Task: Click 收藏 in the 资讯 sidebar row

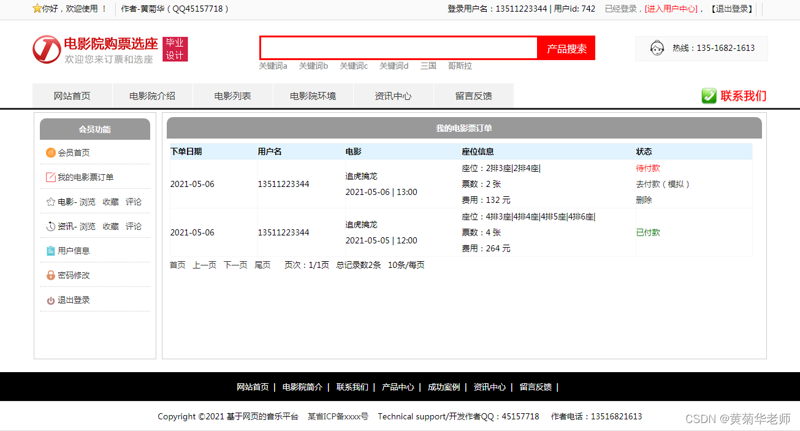Action: pos(111,226)
